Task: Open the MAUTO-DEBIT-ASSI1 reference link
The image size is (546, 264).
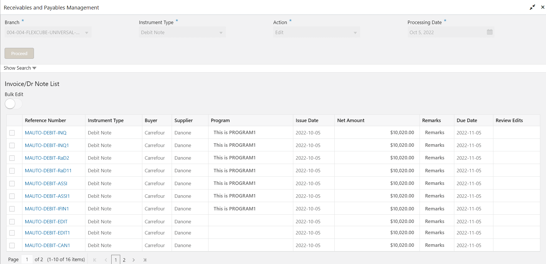Action: [x=47, y=196]
